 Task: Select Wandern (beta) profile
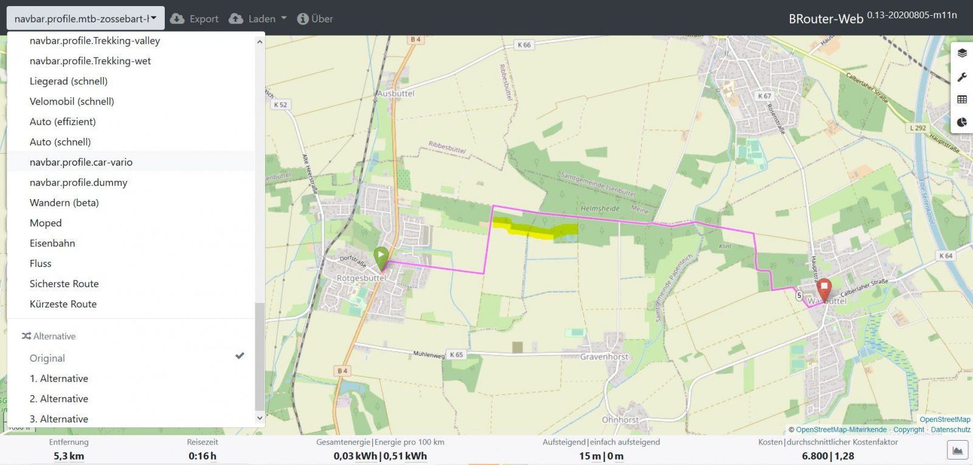click(x=64, y=203)
